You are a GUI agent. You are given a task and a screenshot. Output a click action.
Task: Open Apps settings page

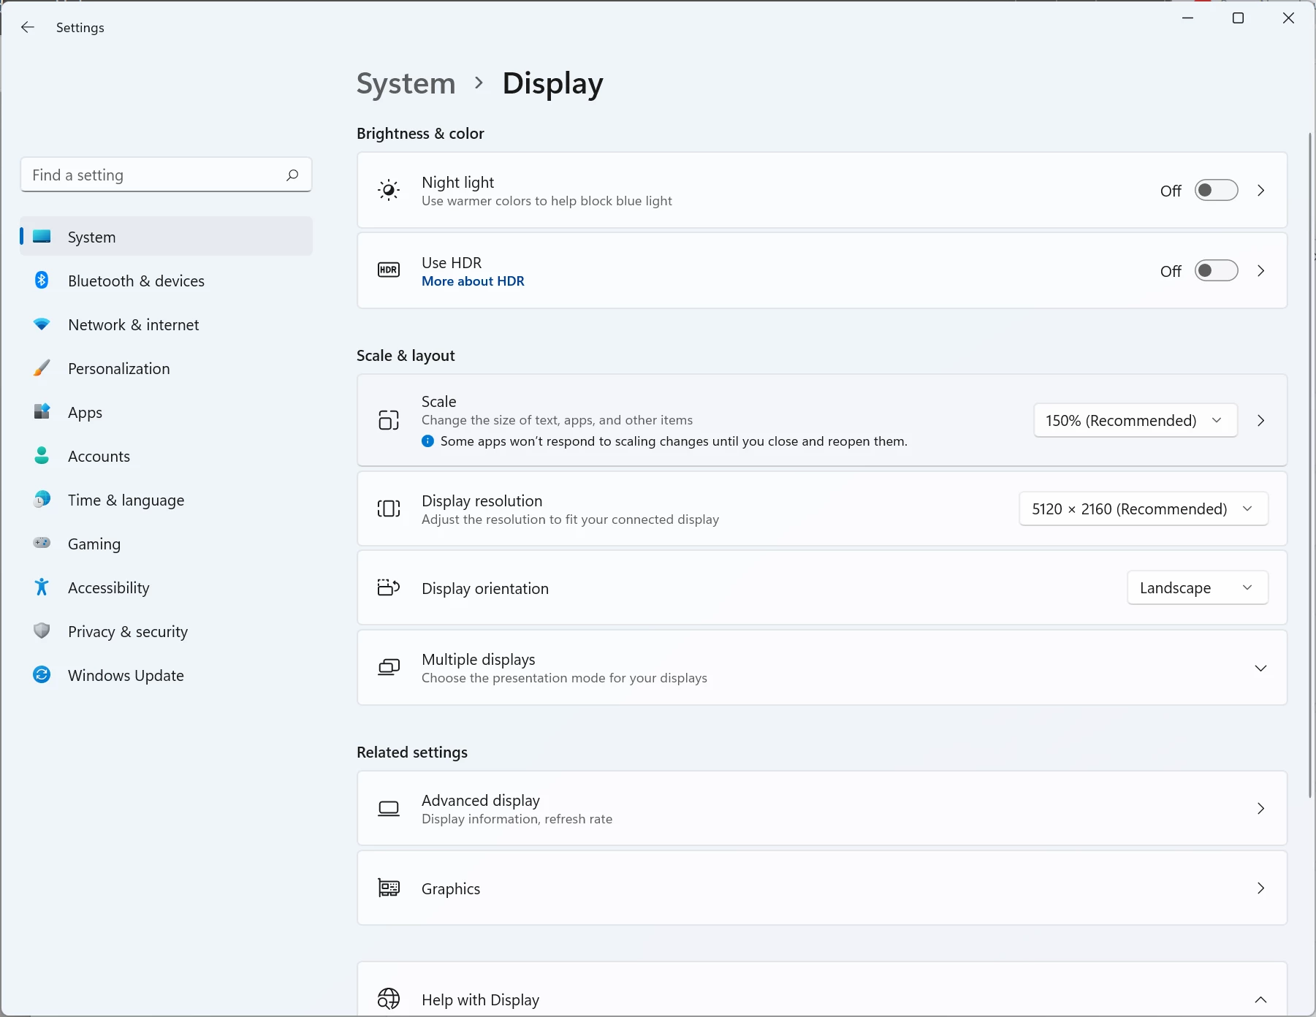point(167,412)
